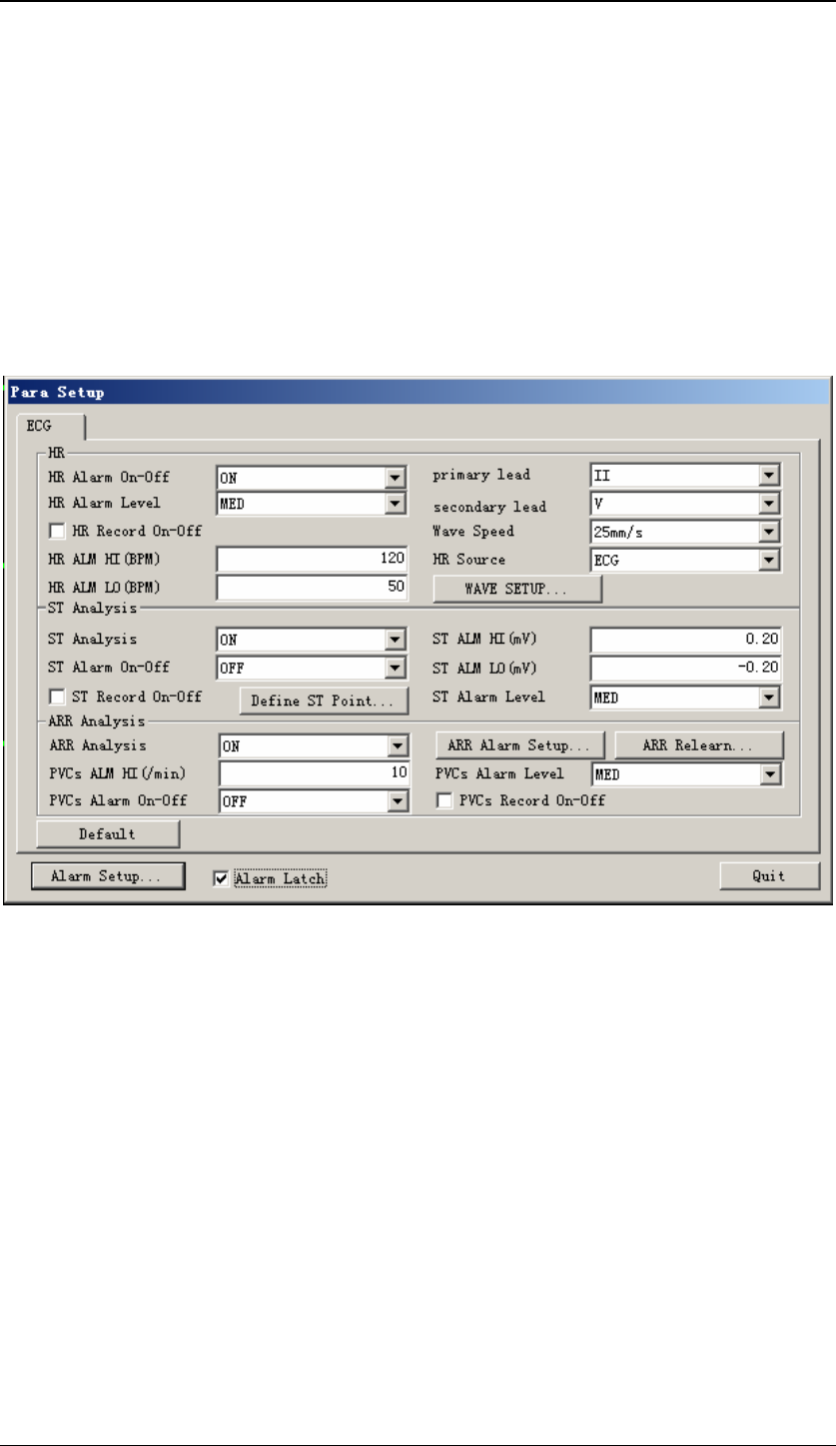Open ARR Alarm Setup... dialog

521,745
